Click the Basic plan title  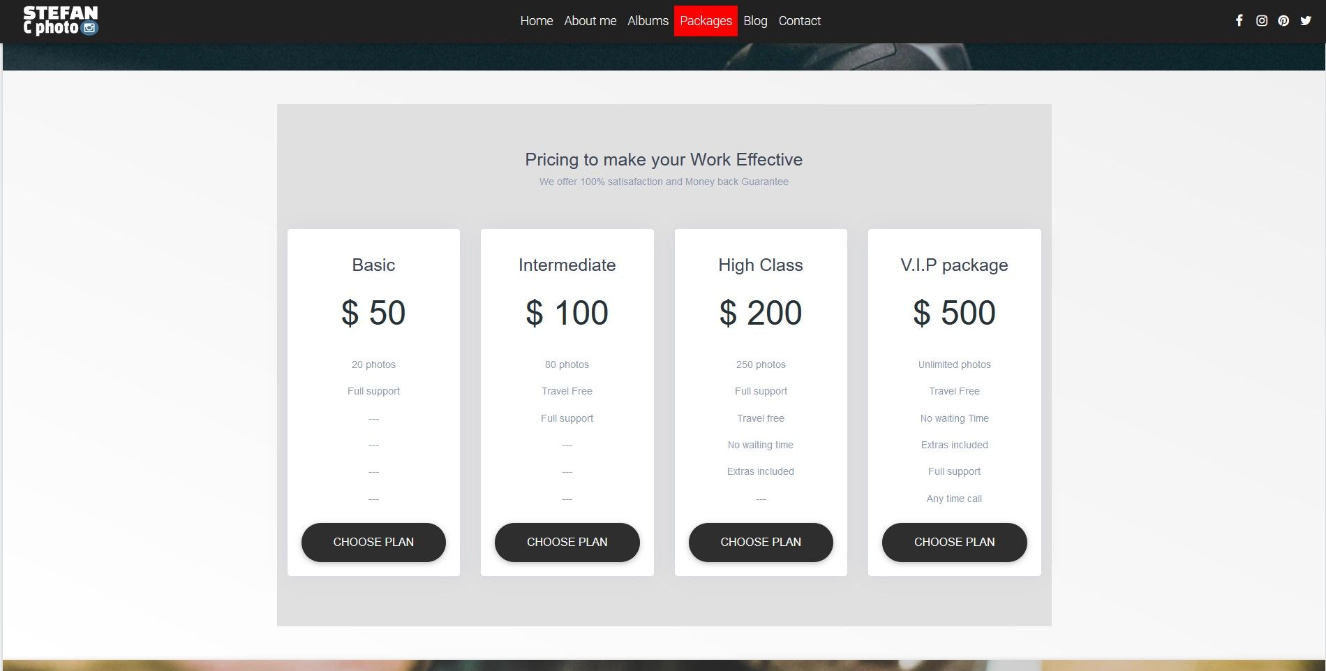[x=373, y=265]
